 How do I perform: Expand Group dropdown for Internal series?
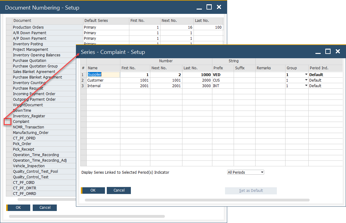[306, 86]
